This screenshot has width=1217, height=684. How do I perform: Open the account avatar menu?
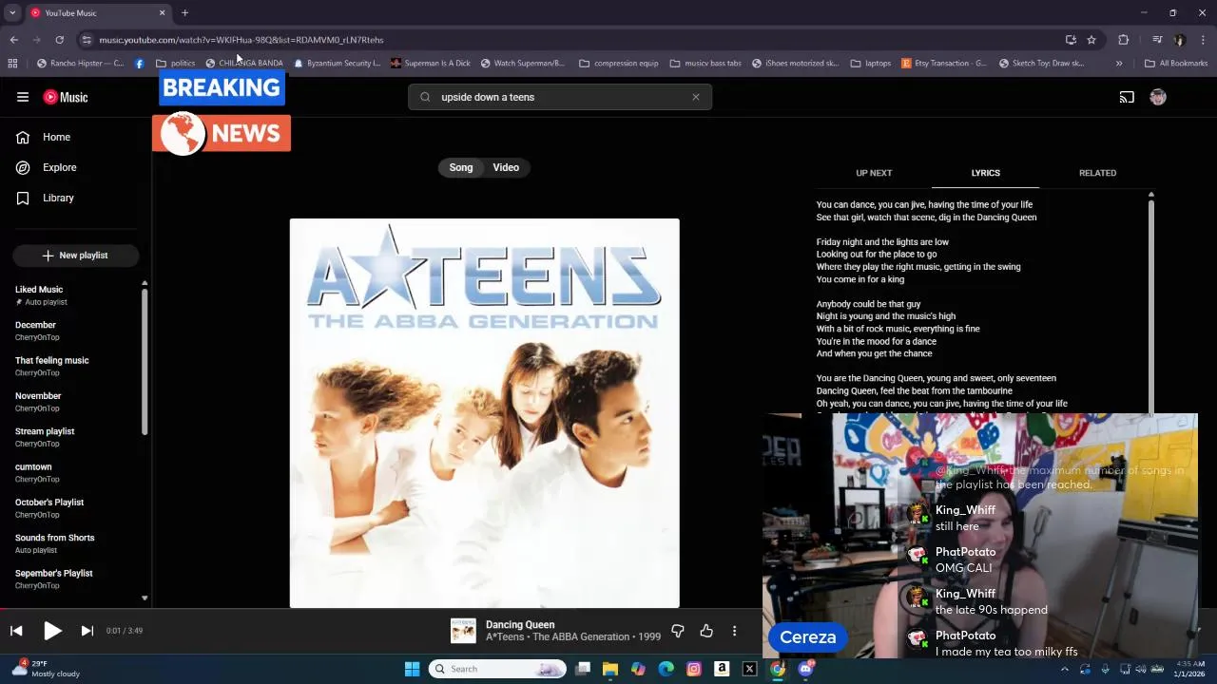pos(1158,97)
